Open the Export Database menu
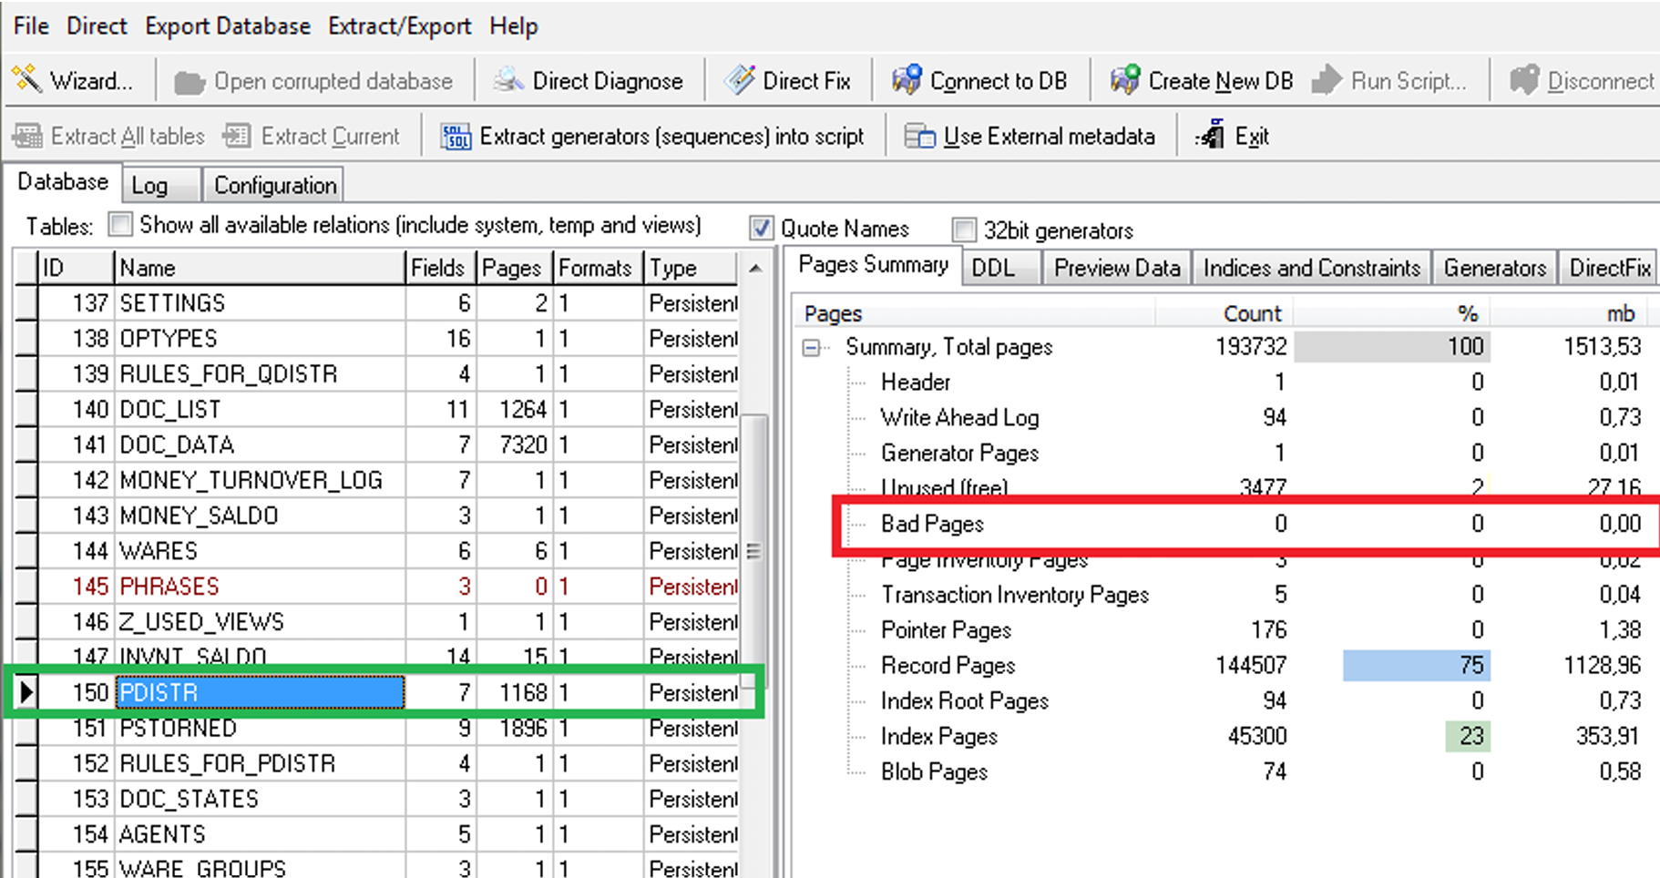1660x878 pixels. point(228,26)
